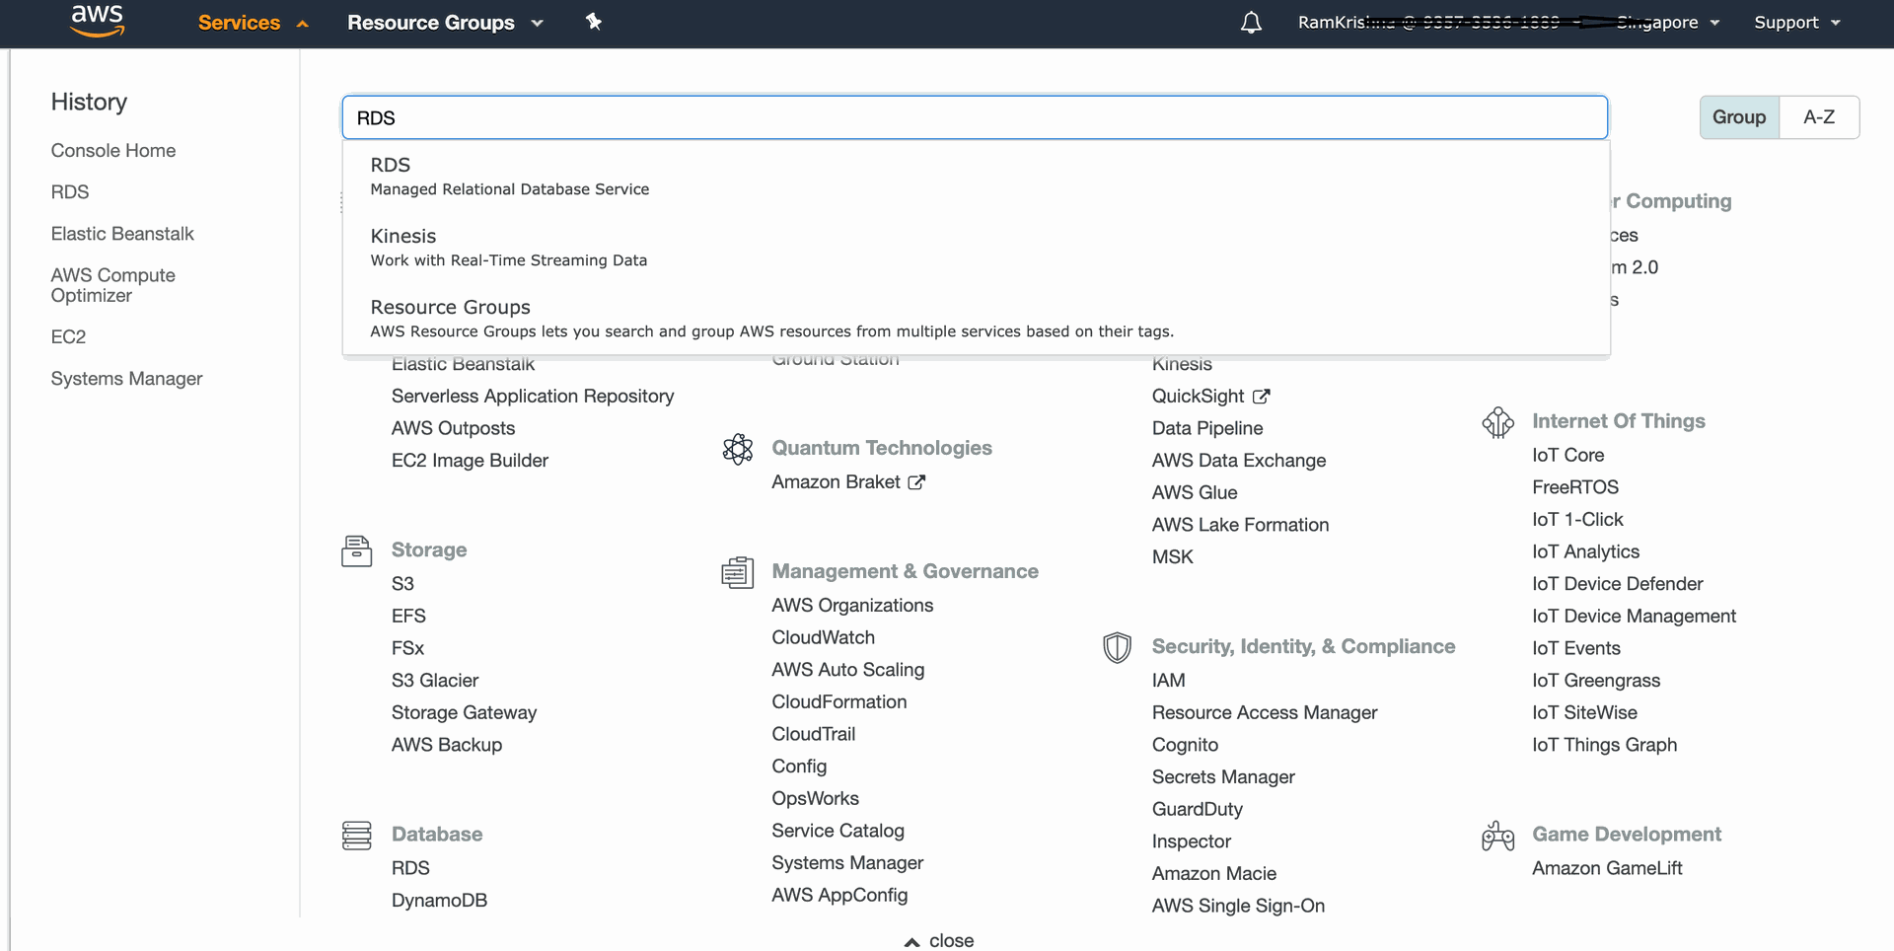Viewport: 1894px width, 951px height.
Task: Open IAM service
Action: tap(1168, 681)
